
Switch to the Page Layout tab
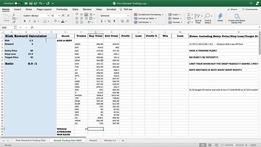pyautogui.click(x=44, y=9)
